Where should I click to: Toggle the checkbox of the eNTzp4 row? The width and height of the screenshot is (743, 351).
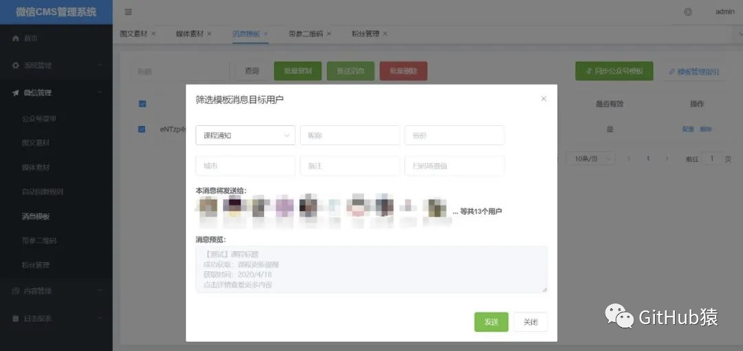(142, 129)
